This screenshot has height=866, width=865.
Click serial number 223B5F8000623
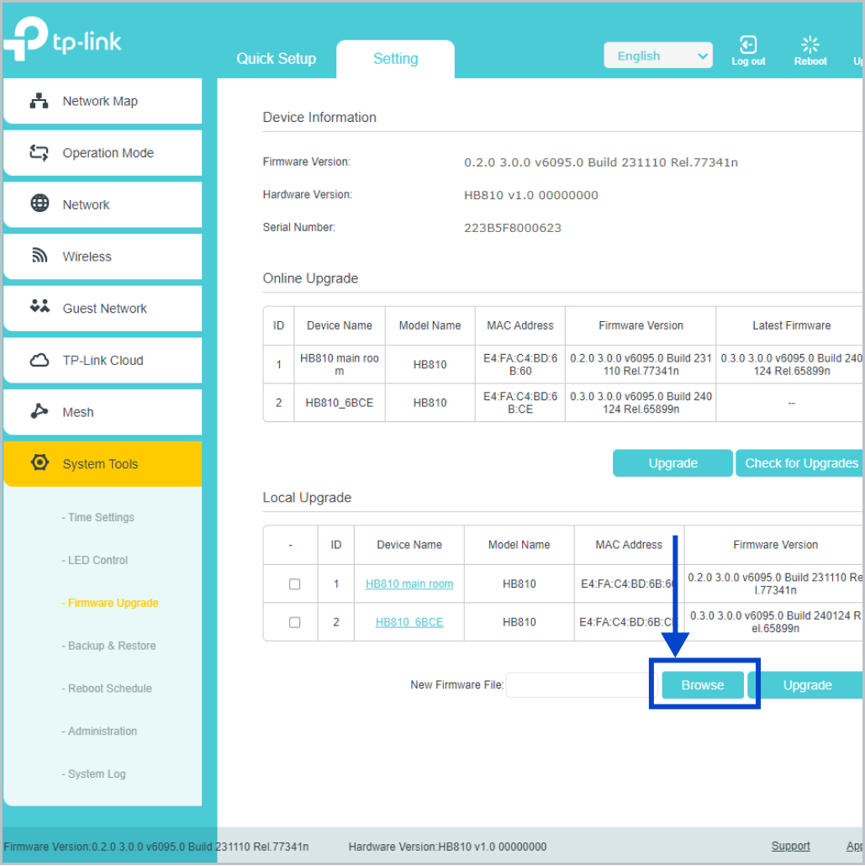click(x=513, y=228)
